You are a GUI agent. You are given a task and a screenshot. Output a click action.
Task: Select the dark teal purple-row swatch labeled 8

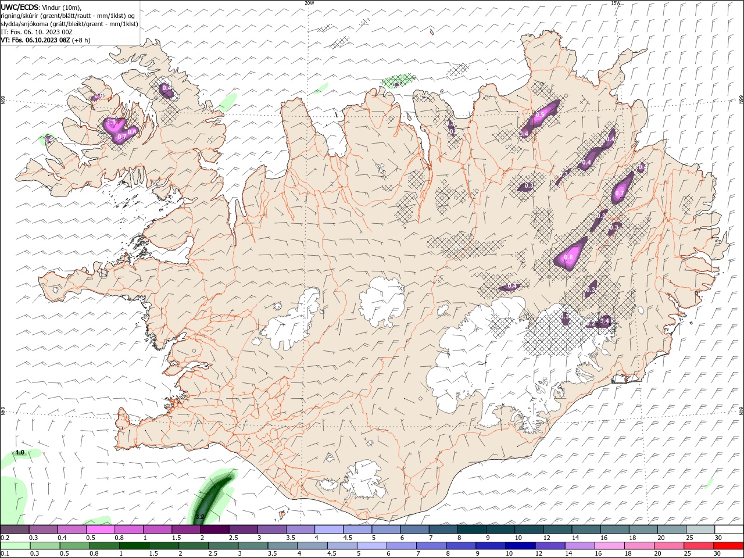pyautogui.click(x=472, y=530)
